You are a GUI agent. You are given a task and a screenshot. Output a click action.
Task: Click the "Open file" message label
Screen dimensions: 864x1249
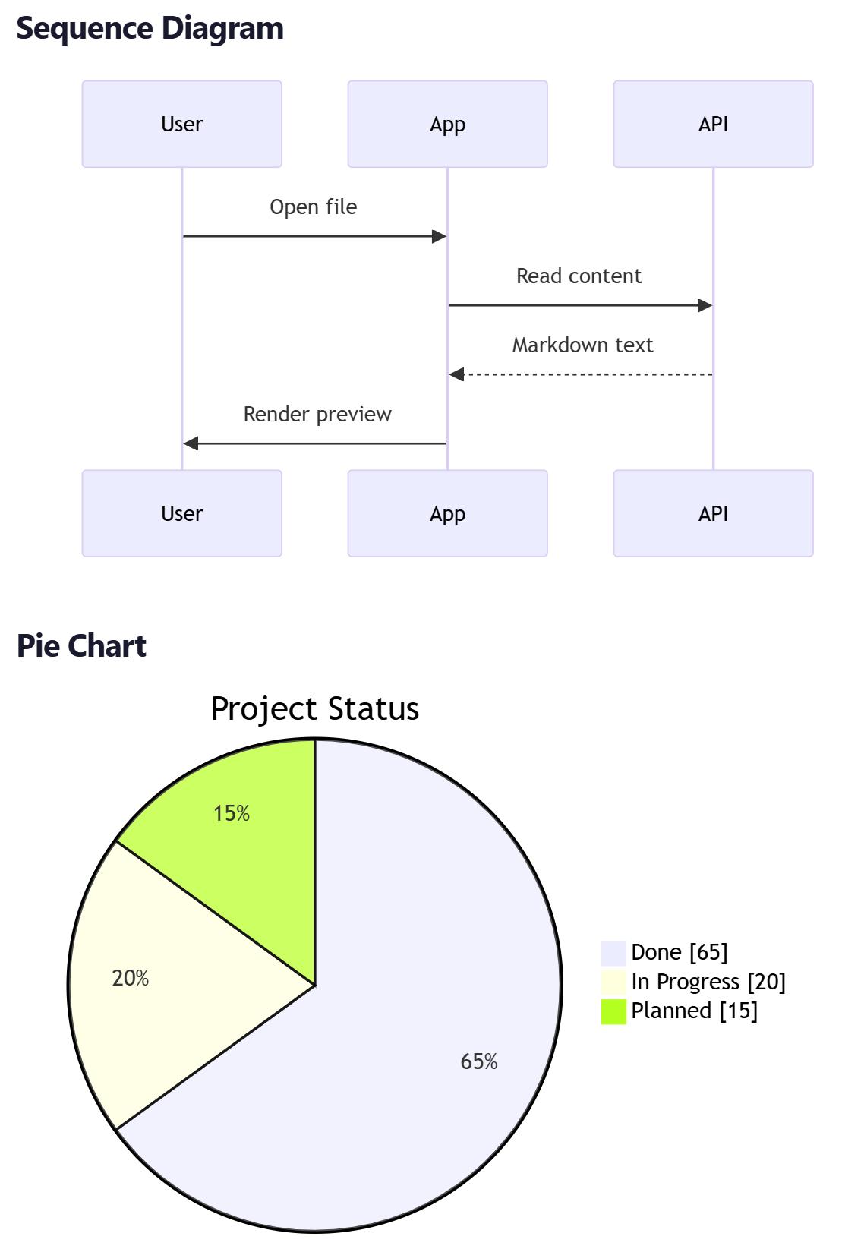[313, 207]
